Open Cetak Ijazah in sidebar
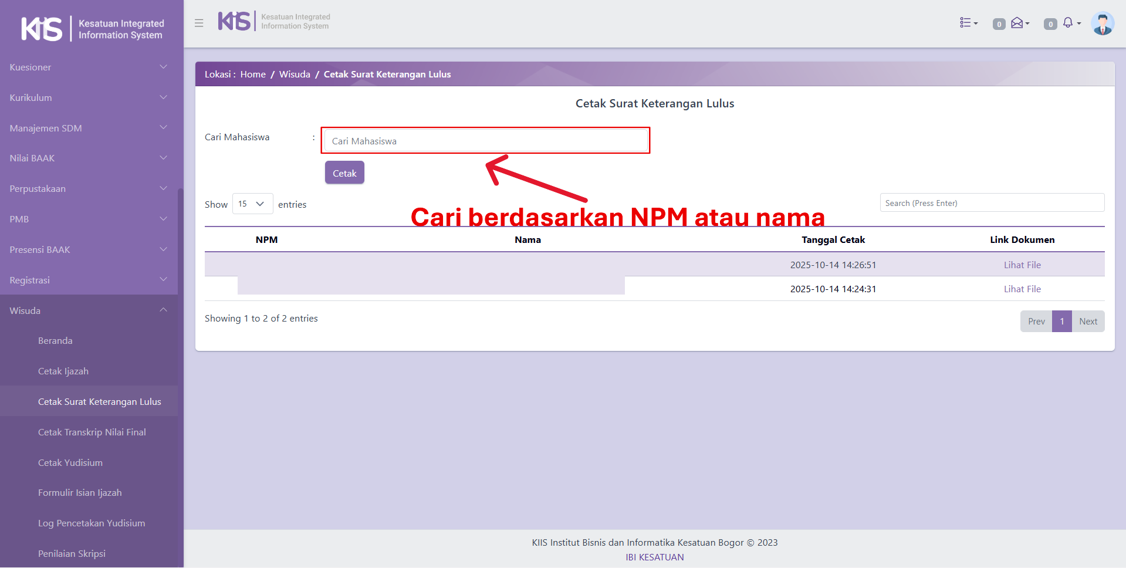Image resolution: width=1126 pixels, height=568 pixels. 63,371
